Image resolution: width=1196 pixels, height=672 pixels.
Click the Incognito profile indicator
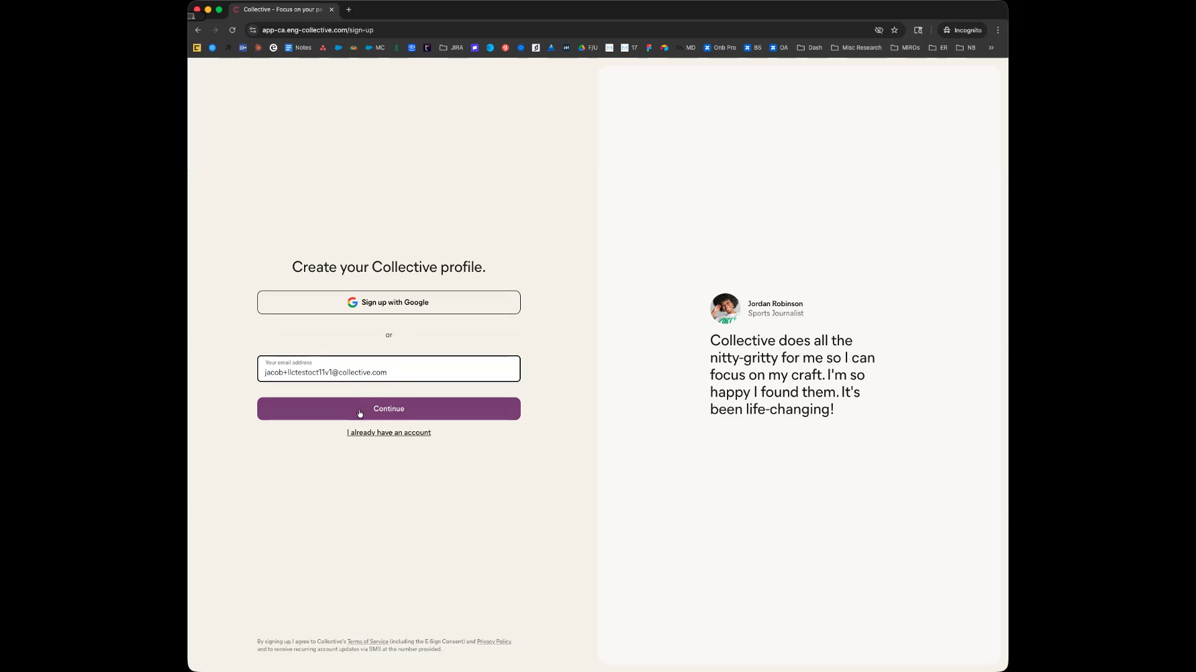click(962, 30)
